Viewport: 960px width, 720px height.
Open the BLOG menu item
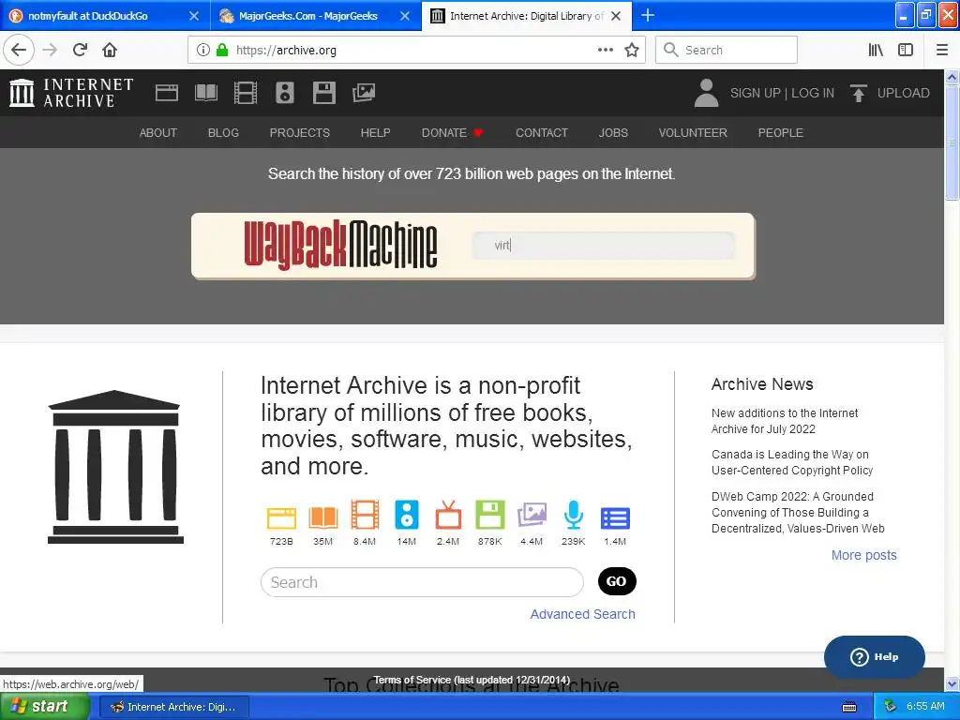point(223,133)
